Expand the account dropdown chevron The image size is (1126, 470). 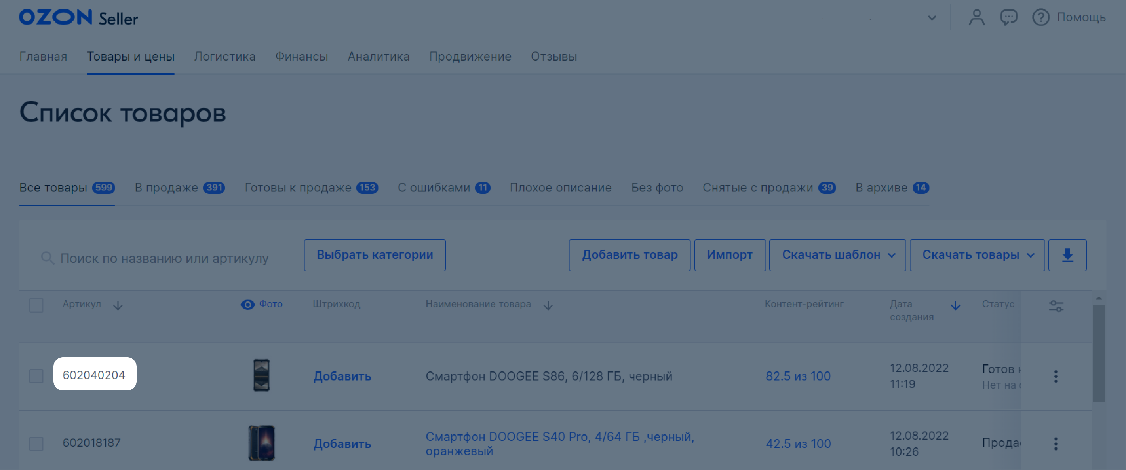click(x=932, y=18)
